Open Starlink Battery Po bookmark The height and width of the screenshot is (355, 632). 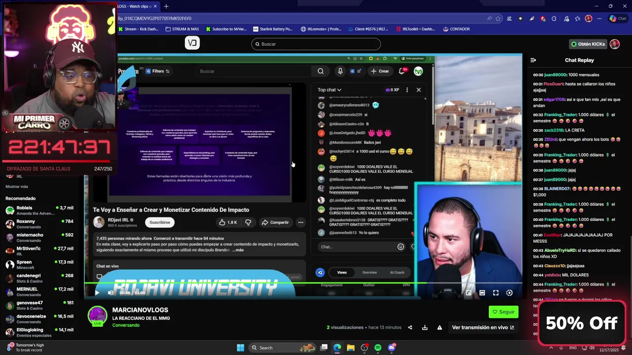(x=273, y=29)
